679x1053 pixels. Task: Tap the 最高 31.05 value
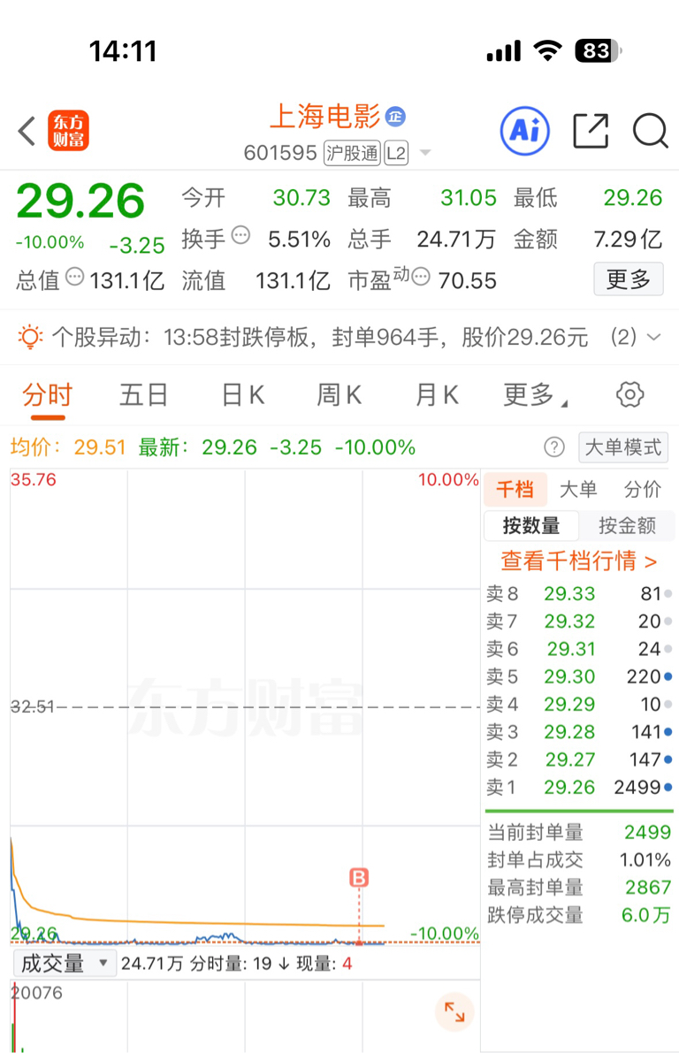tap(468, 198)
